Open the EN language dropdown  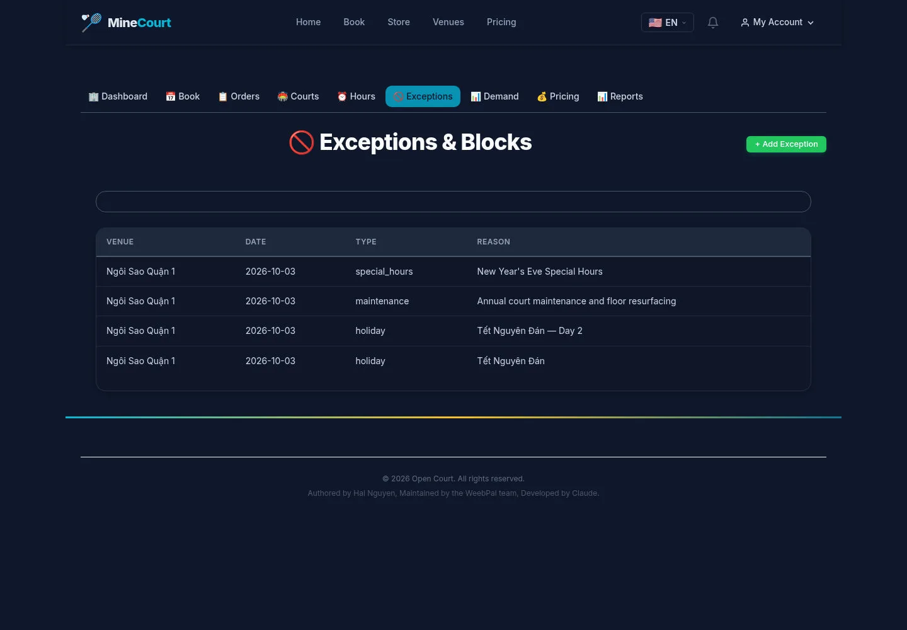[x=668, y=23]
